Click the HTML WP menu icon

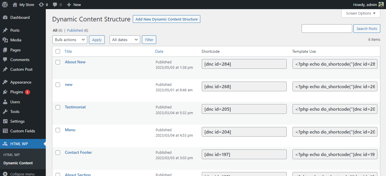pos(5,144)
